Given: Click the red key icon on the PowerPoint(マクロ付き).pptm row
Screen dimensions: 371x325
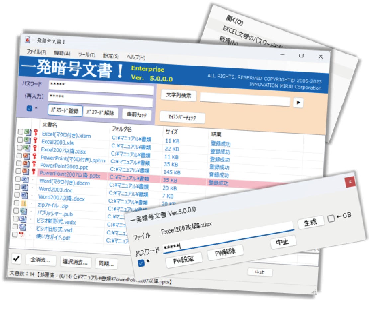Looking at the screenshot, I should (34, 156).
